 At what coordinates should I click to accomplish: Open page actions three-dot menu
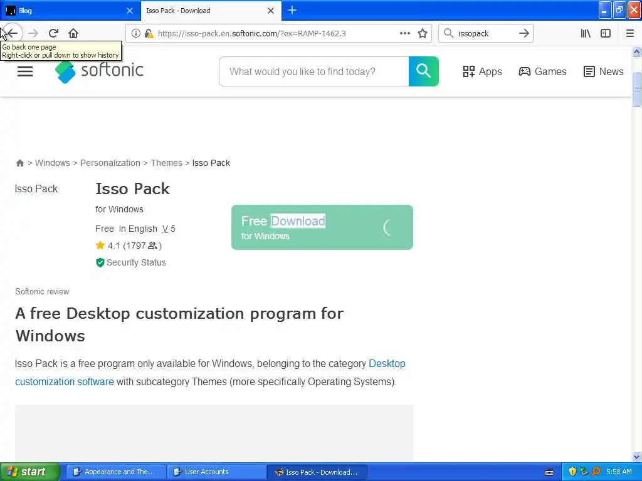click(x=404, y=33)
